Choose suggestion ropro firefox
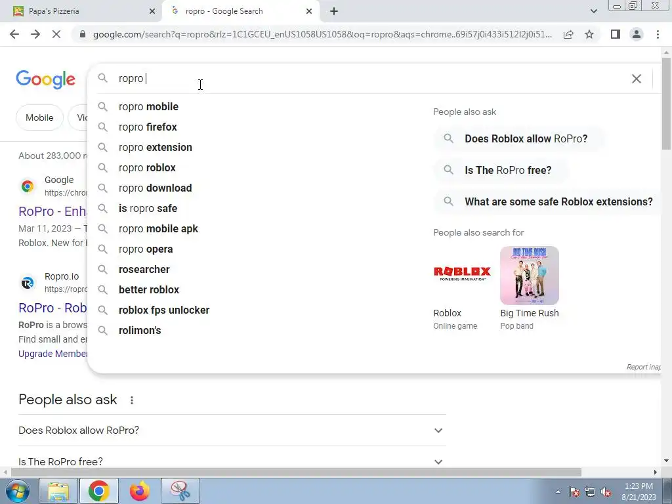Image resolution: width=672 pixels, height=504 pixels. (x=148, y=127)
